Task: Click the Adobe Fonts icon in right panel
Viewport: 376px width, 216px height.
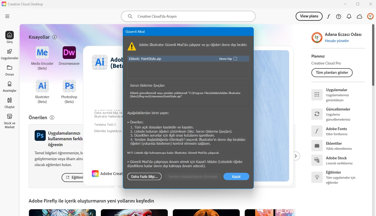Action: coord(317,131)
